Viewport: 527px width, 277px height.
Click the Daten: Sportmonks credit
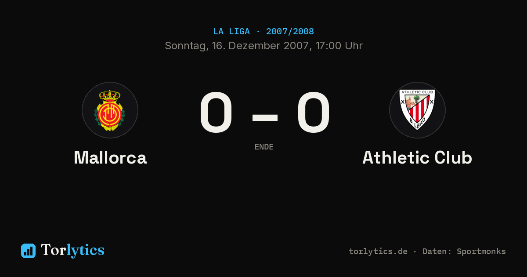coord(464,251)
